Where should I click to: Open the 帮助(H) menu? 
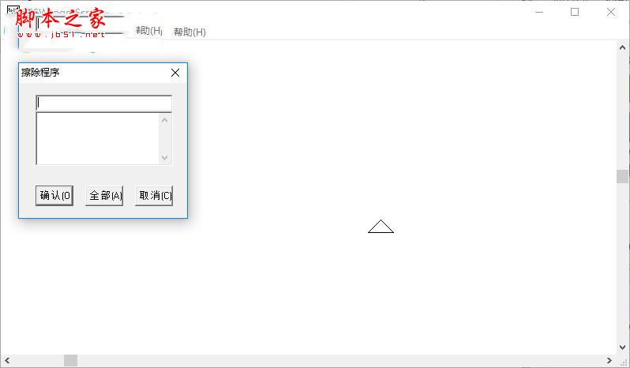click(189, 32)
